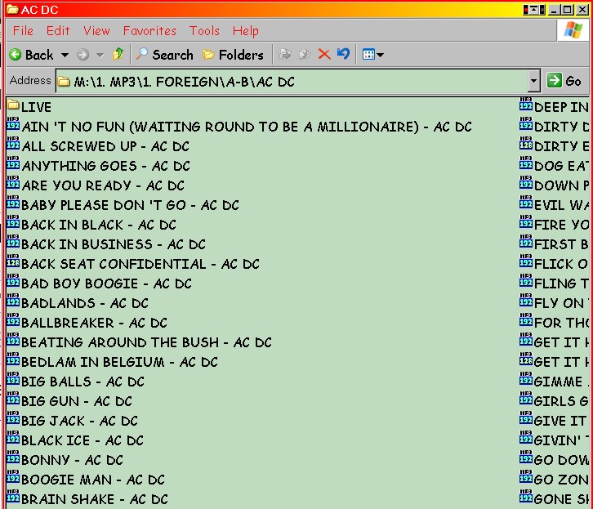Click the Go button
593x509 pixels.
[564, 81]
